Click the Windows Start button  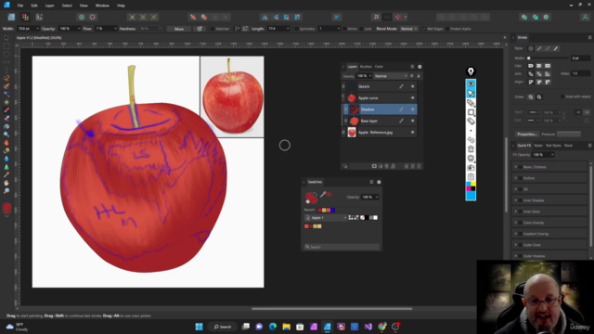[x=199, y=327]
